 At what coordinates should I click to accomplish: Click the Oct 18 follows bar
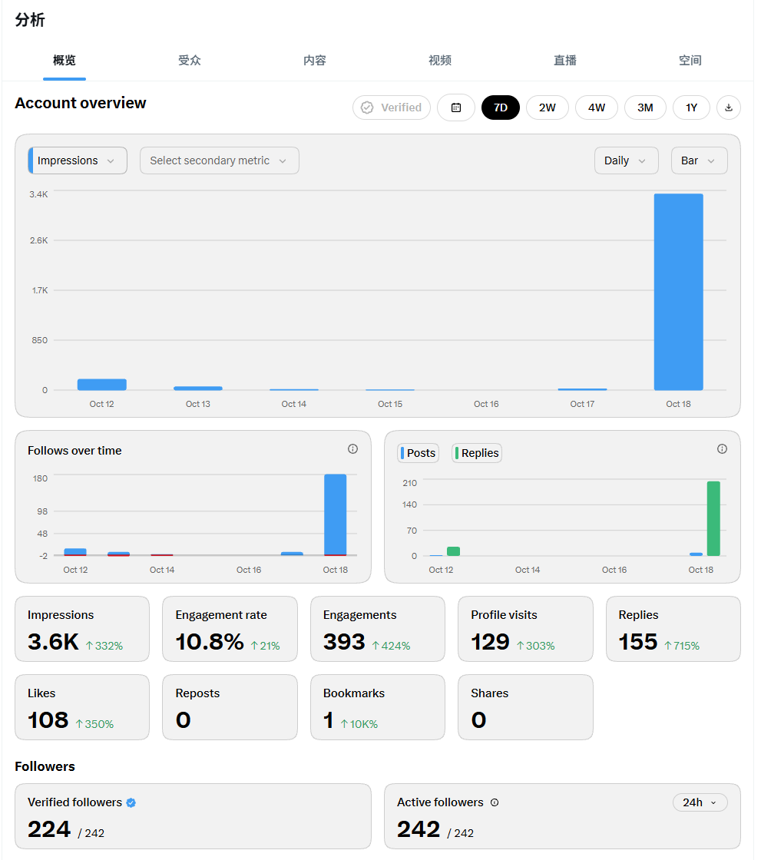click(x=336, y=514)
